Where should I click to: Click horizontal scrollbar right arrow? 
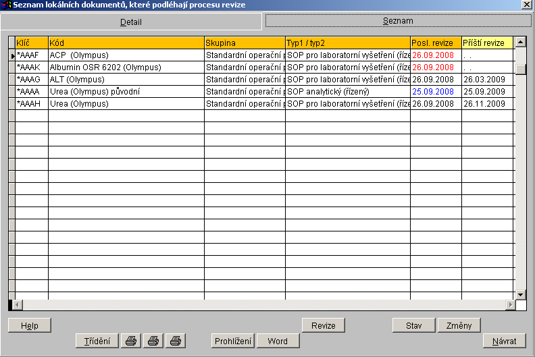[509, 305]
